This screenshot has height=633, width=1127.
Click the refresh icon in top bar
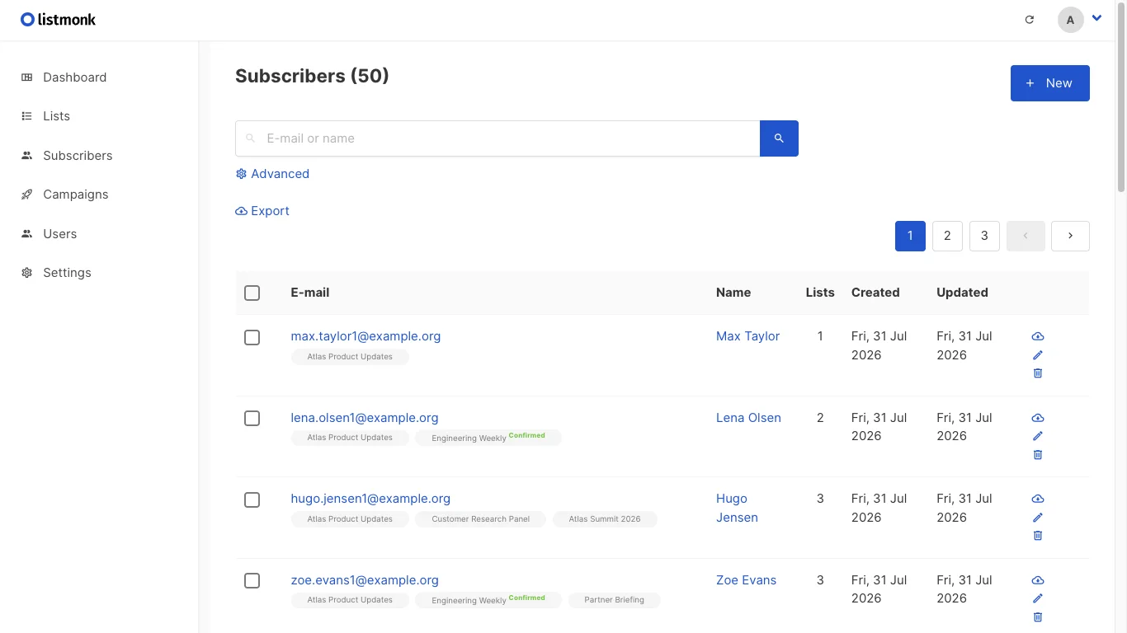point(1029,20)
